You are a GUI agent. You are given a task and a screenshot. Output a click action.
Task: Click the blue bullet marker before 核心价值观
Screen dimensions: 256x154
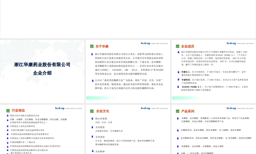click(92, 118)
